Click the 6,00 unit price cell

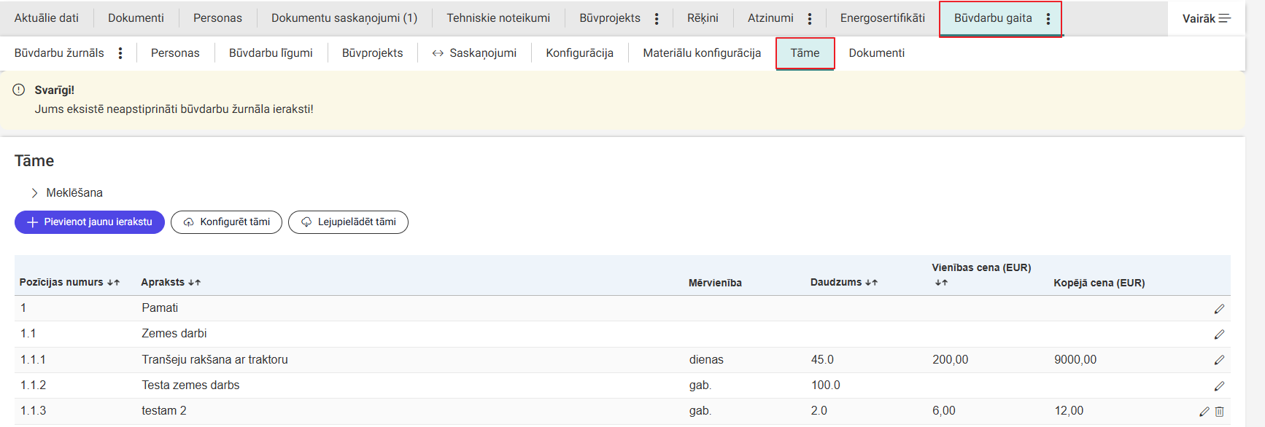[x=943, y=411]
